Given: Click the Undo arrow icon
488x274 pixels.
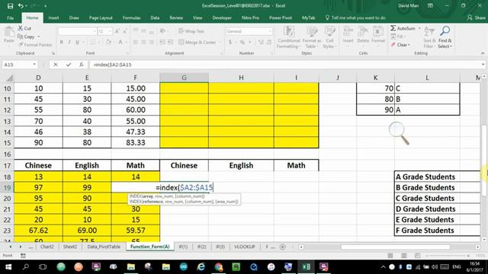Looking at the screenshot, I should click(x=21, y=6).
